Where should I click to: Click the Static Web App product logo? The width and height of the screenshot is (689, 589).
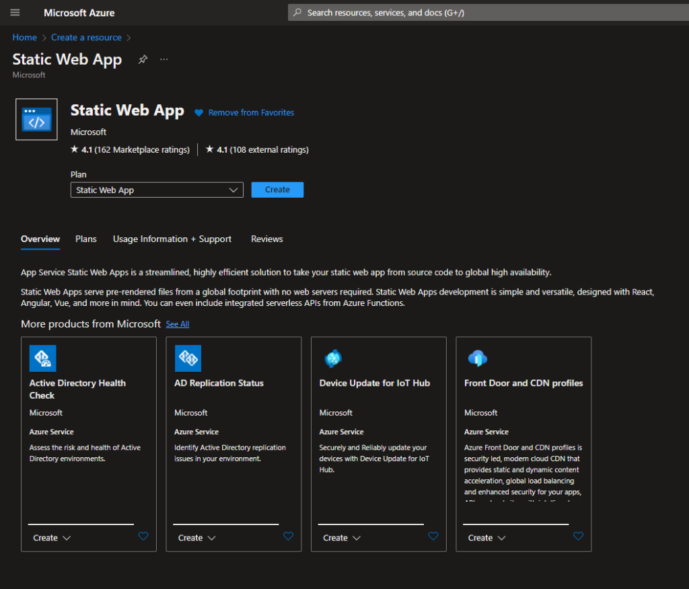36,119
